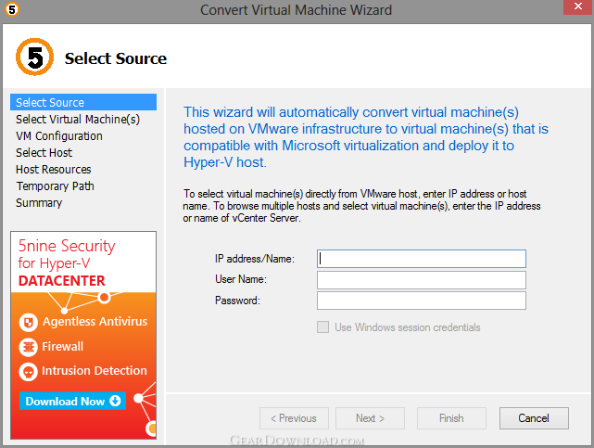Screen dimensions: 594x448
Task: Open the Host Resources step
Action: click(54, 170)
